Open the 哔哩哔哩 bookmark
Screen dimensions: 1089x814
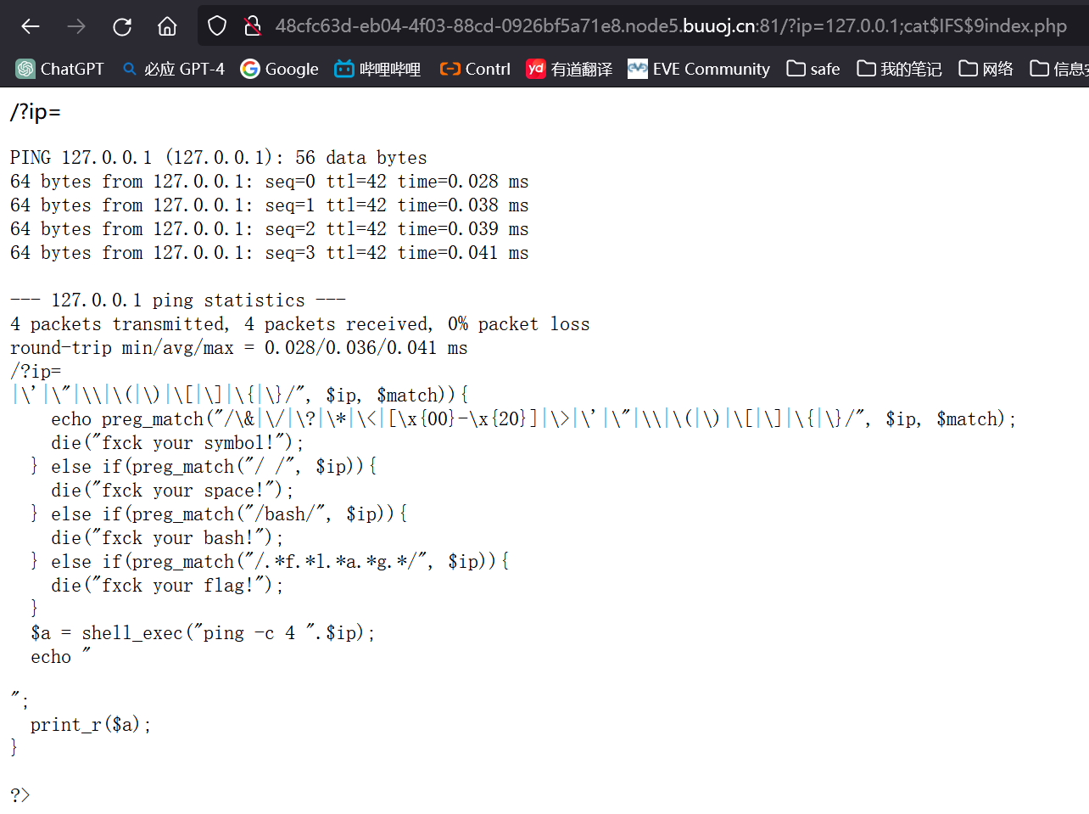pyautogui.click(x=378, y=69)
